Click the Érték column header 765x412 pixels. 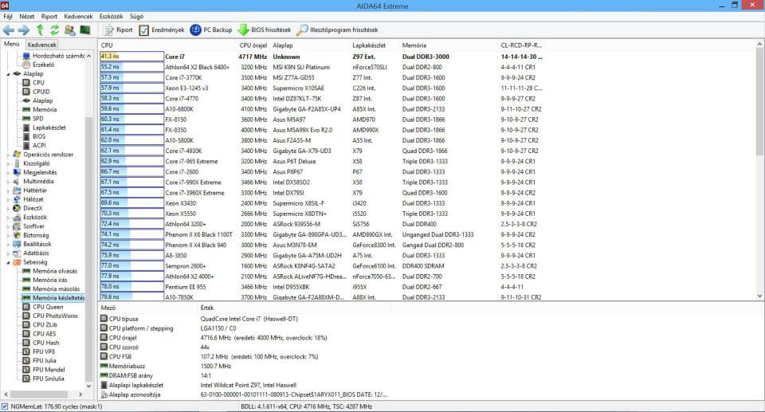207,308
